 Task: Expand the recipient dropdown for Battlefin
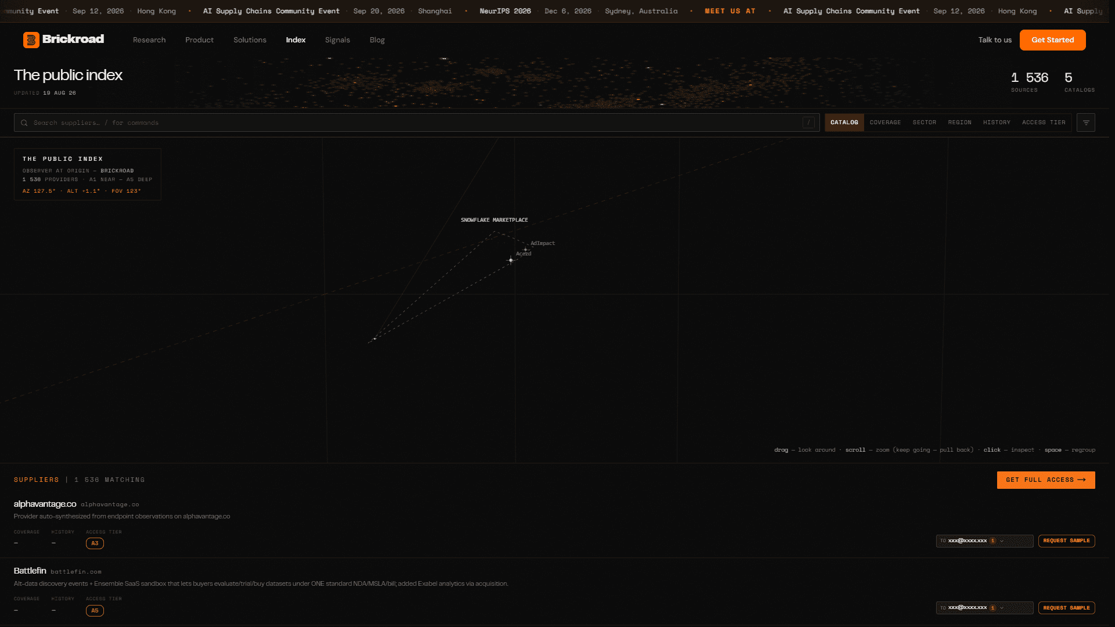pyautogui.click(x=1002, y=608)
